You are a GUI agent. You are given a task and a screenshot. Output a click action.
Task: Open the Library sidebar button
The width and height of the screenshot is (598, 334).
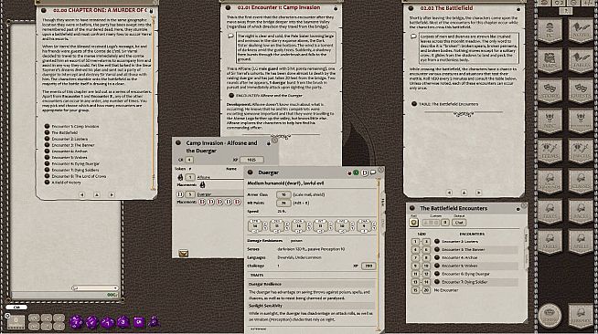580,315
